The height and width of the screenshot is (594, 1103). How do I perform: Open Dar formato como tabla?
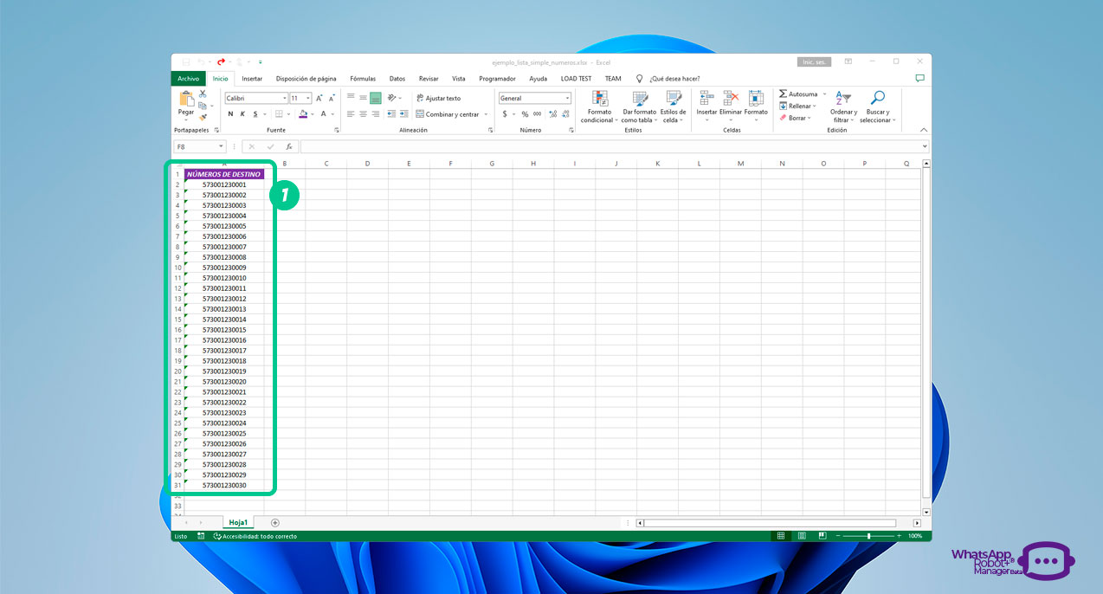click(640, 107)
